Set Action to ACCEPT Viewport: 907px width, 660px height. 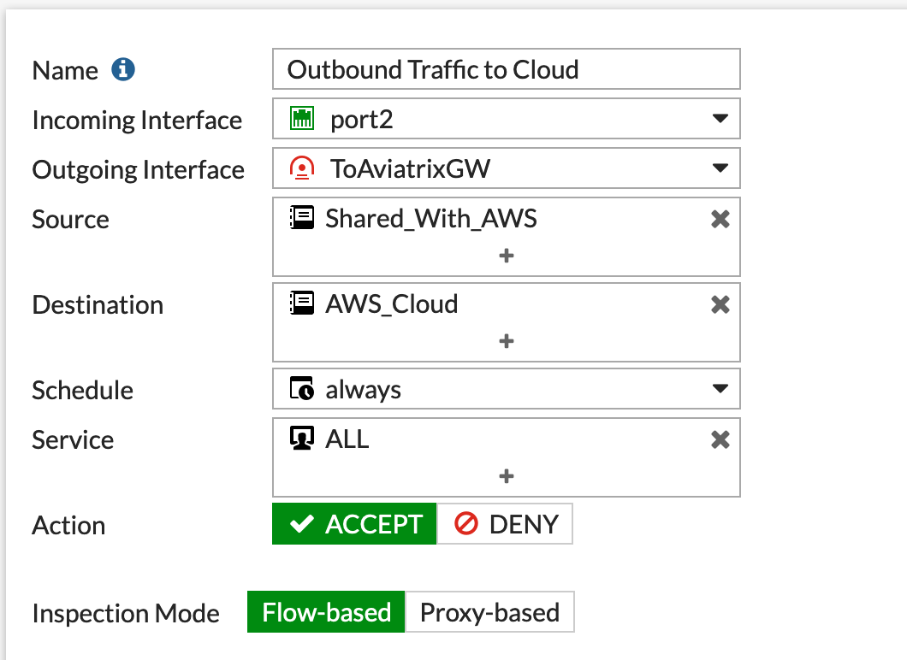pyautogui.click(x=355, y=524)
